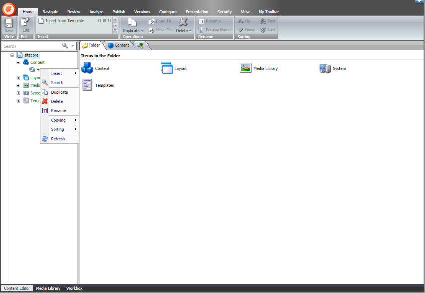Switch to the Folder tab

[92, 45]
